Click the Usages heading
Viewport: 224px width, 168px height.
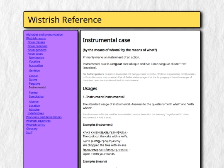pyautogui.click(x=90, y=89)
